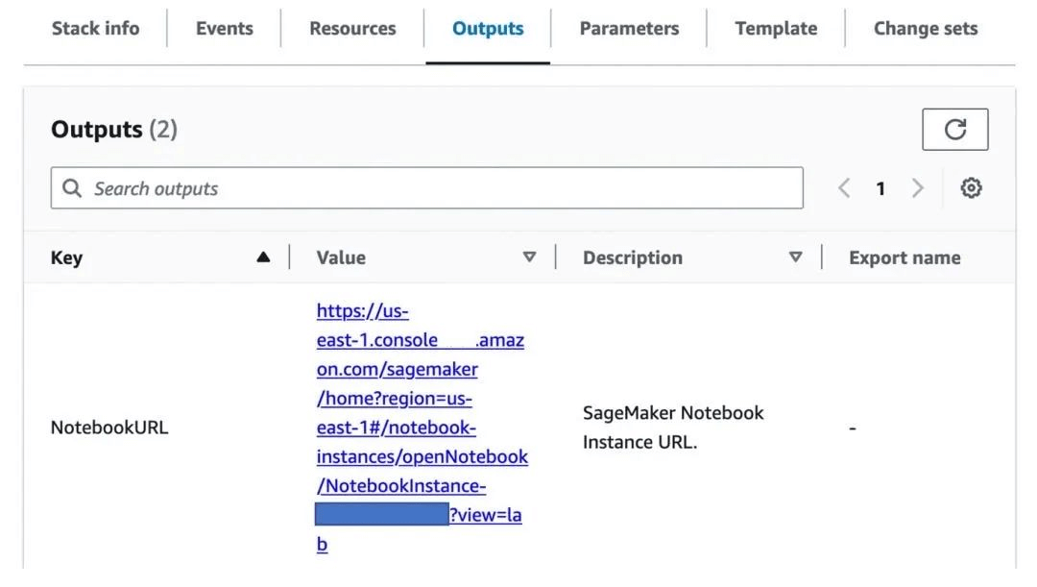Viewport: 1037px width, 587px height.
Task: Click the NotebookURL key cell
Action: (109, 428)
